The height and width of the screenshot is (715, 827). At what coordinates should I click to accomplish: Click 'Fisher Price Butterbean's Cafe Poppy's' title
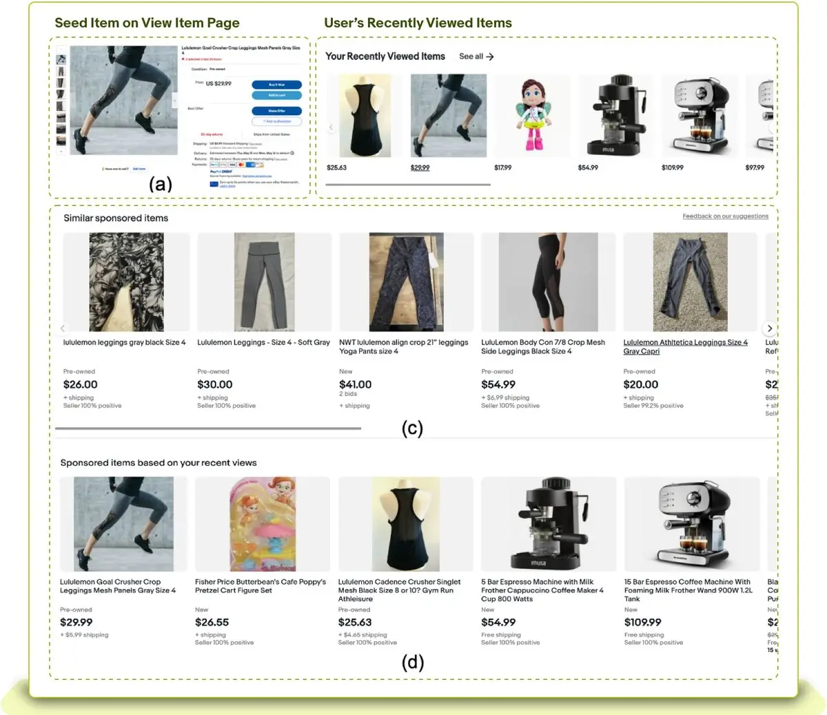[261, 586]
